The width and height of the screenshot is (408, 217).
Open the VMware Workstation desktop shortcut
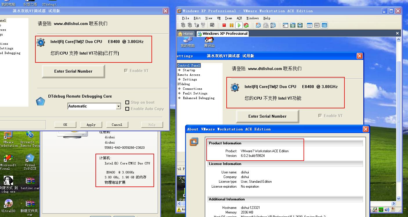click(x=8, y=139)
